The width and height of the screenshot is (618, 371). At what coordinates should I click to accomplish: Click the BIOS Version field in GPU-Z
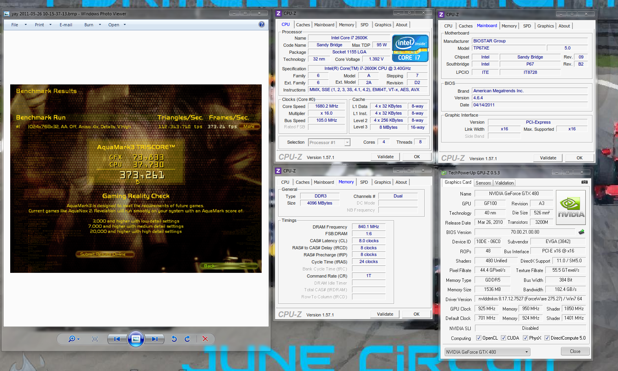(x=525, y=232)
